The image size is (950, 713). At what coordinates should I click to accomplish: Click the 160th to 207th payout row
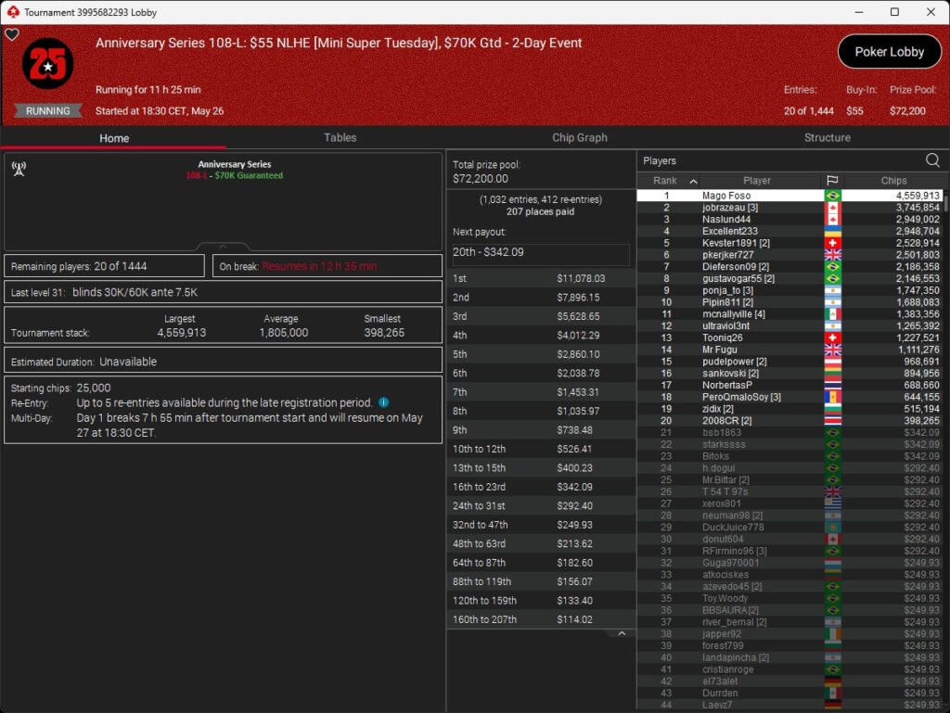(541, 619)
